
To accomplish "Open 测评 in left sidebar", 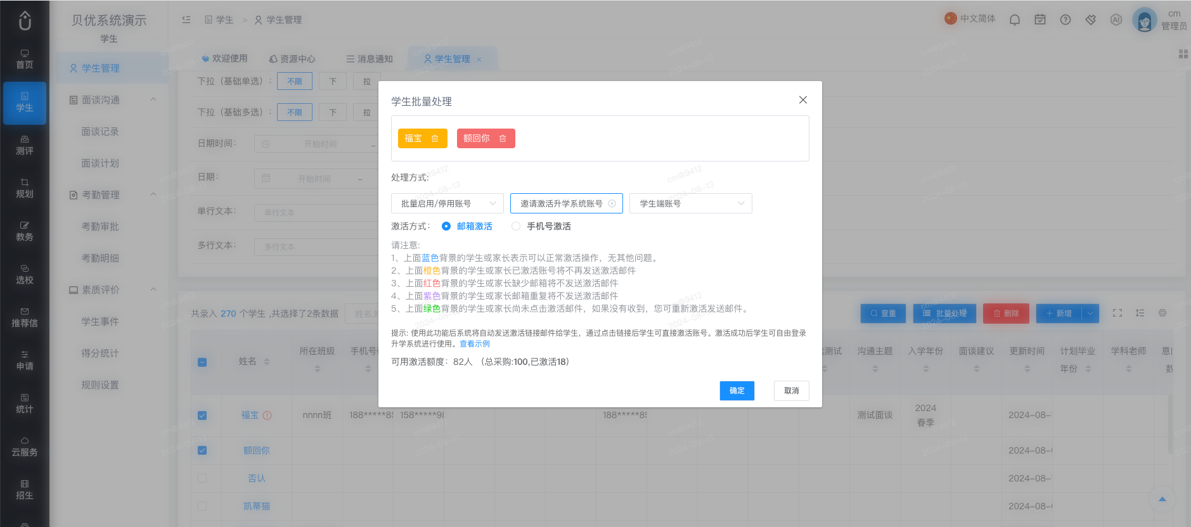I will coord(25,146).
